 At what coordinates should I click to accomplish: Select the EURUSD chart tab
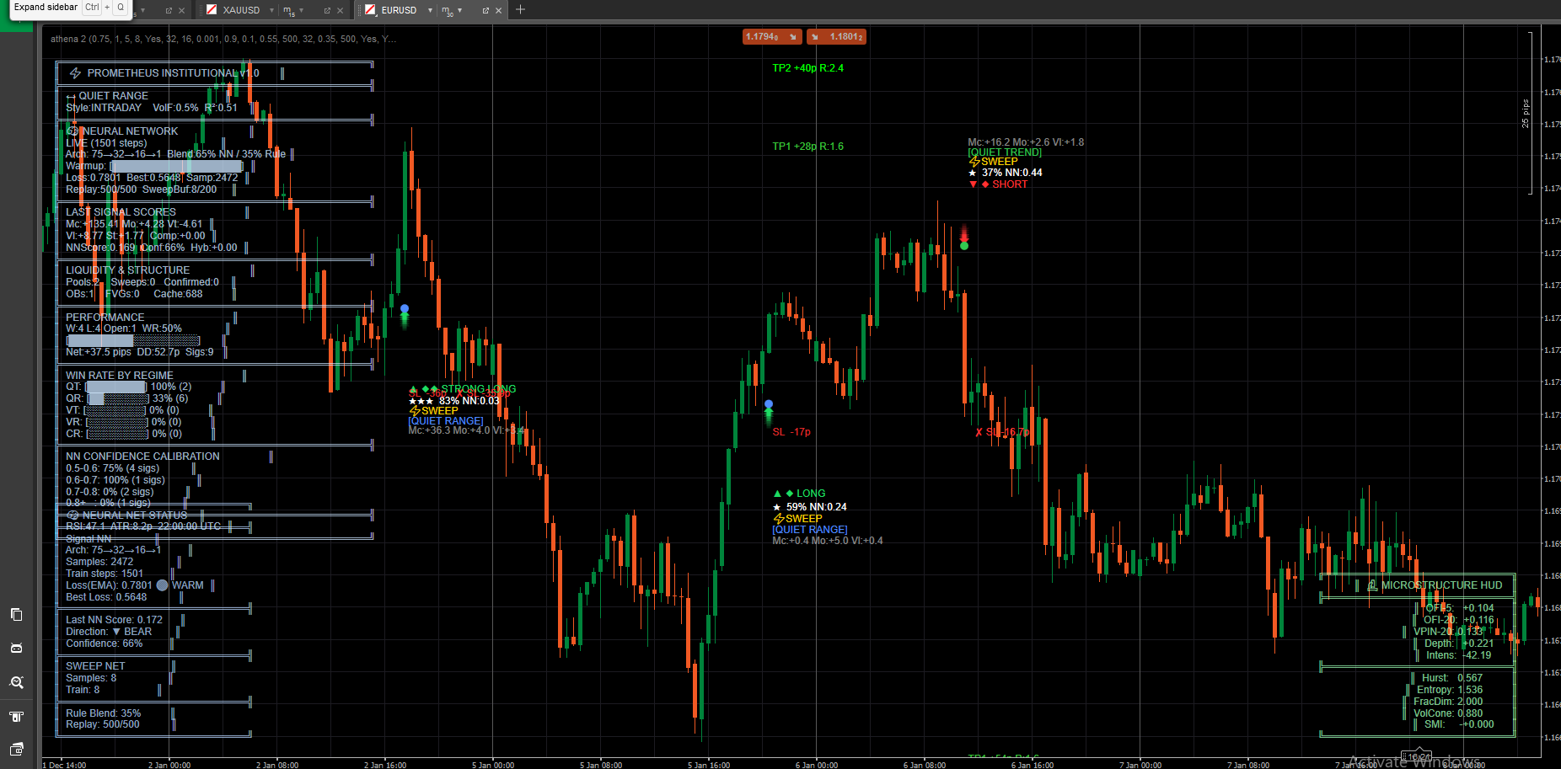coord(398,10)
